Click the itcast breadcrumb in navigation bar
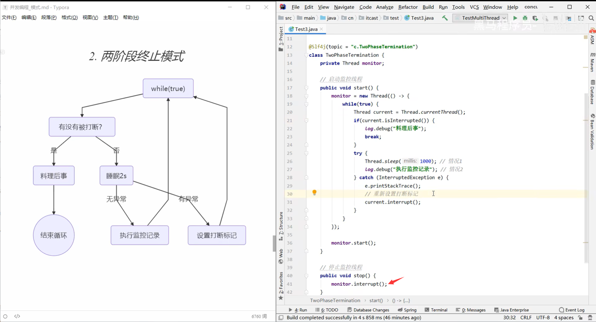 point(369,18)
